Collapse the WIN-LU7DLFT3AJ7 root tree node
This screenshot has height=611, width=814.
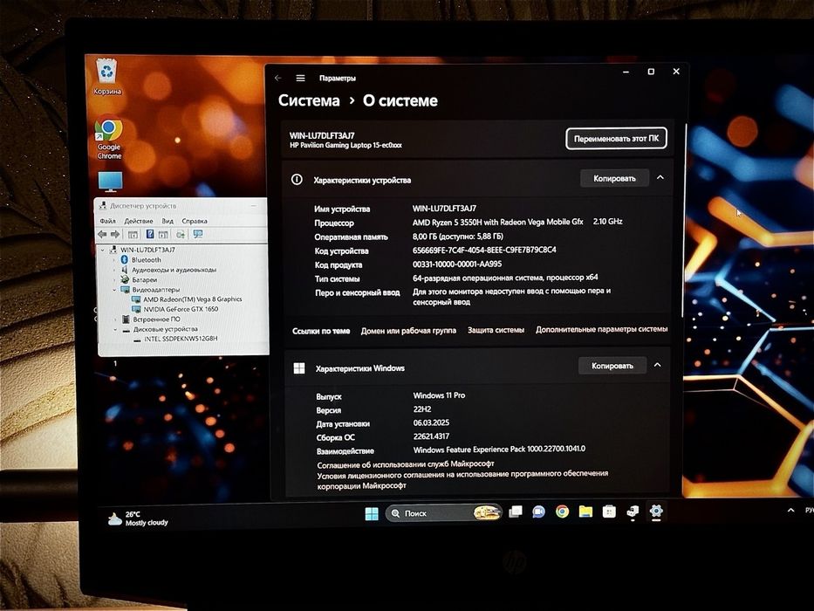click(x=103, y=250)
